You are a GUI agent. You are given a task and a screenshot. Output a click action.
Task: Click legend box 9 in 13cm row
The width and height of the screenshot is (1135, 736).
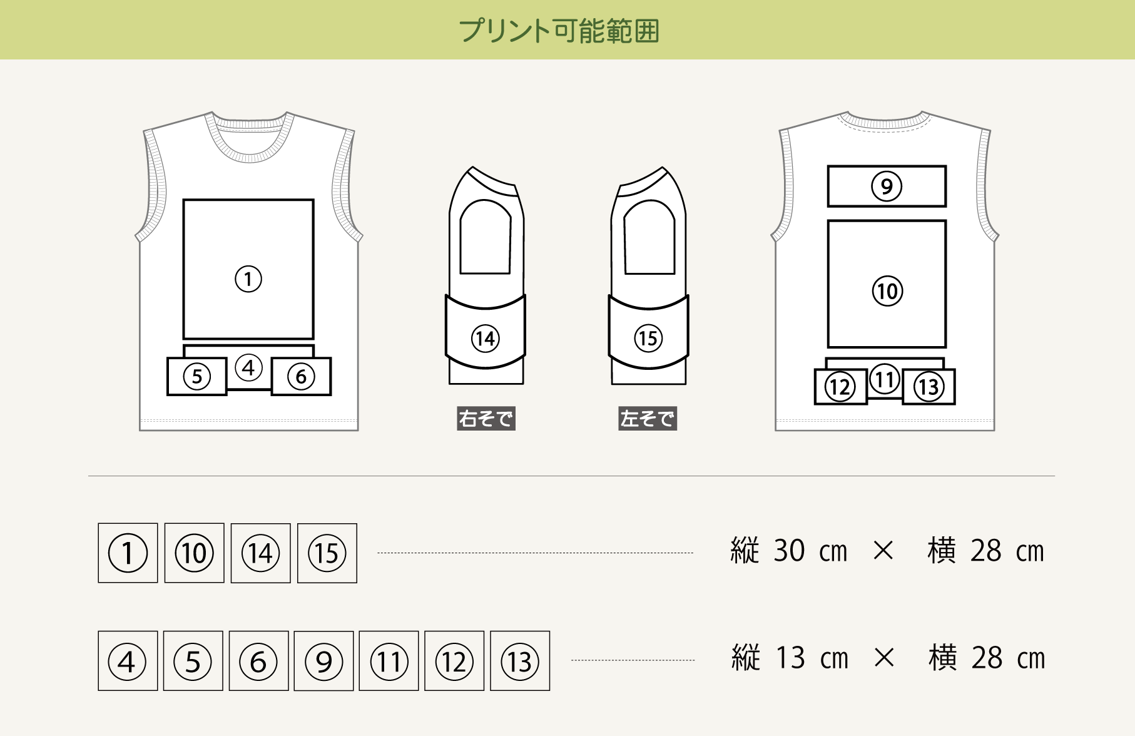pyautogui.click(x=323, y=661)
